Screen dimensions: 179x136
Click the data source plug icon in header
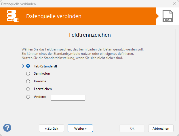pyautogui.click(x=13, y=16)
